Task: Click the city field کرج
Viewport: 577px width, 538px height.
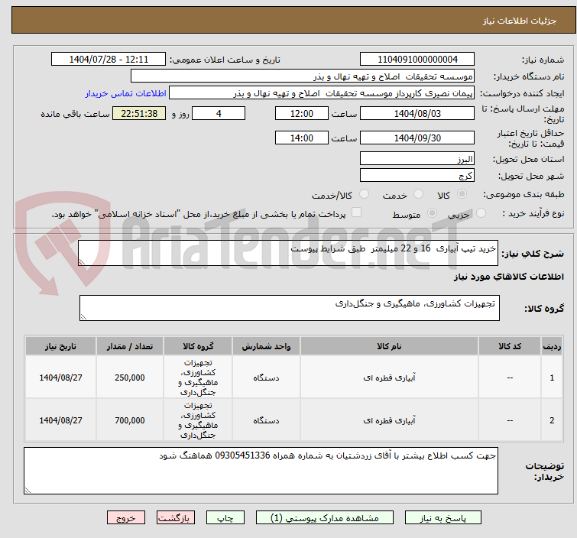Action: [417, 176]
